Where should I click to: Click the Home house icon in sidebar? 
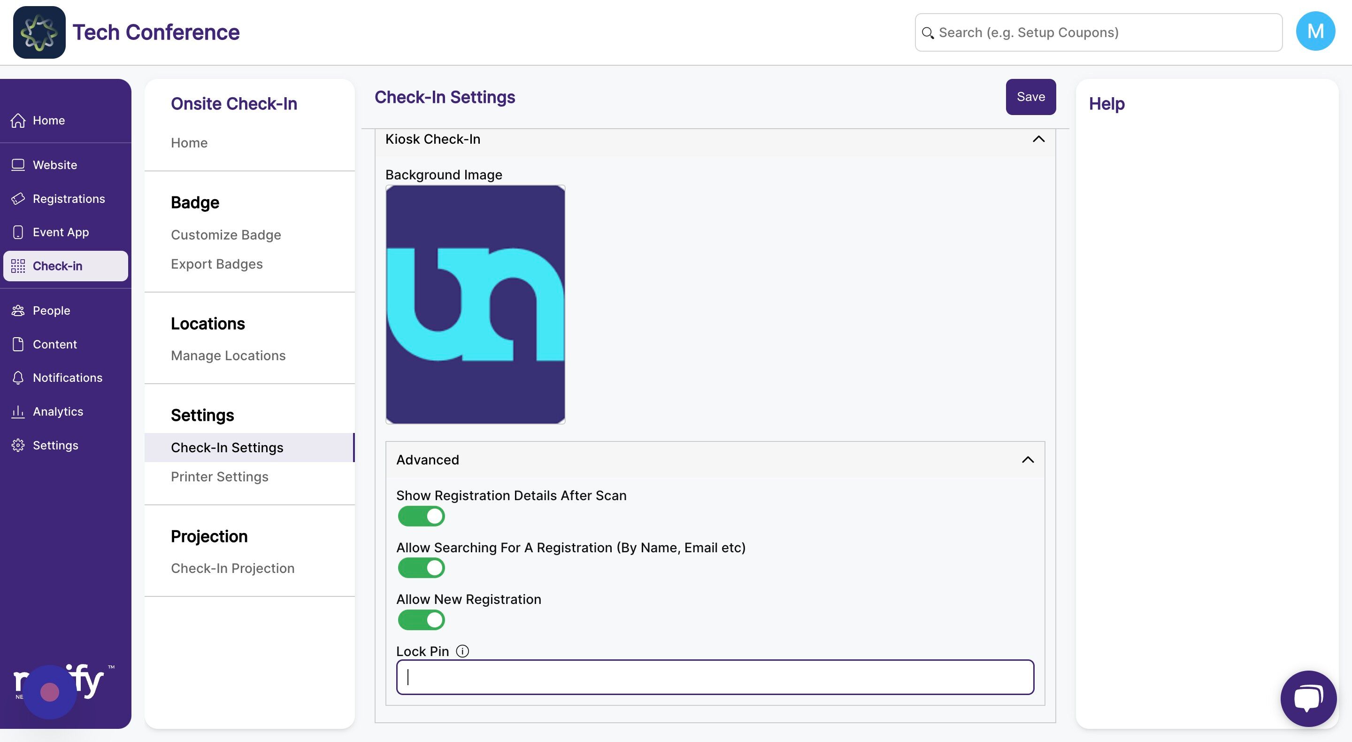tap(18, 120)
